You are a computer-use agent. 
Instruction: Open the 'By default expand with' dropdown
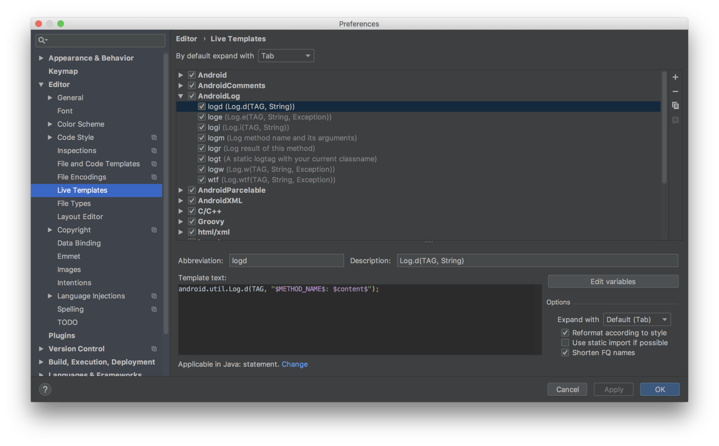pyautogui.click(x=285, y=55)
